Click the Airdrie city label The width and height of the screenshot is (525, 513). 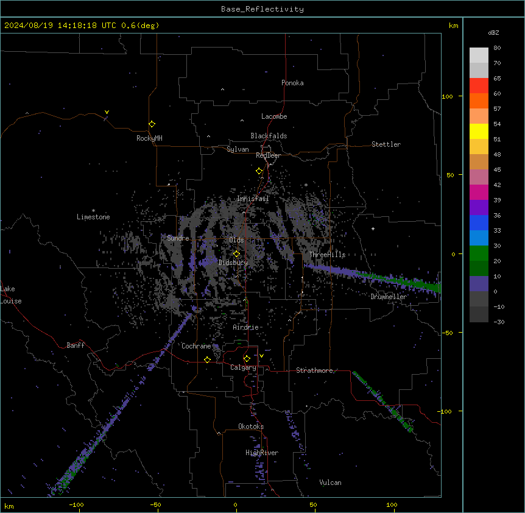click(245, 327)
